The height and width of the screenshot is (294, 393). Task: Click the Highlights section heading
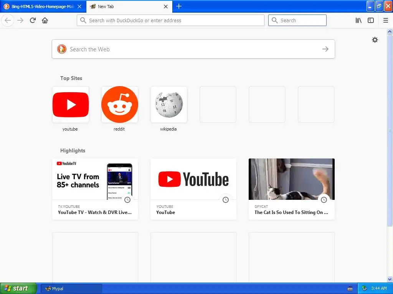tap(73, 150)
